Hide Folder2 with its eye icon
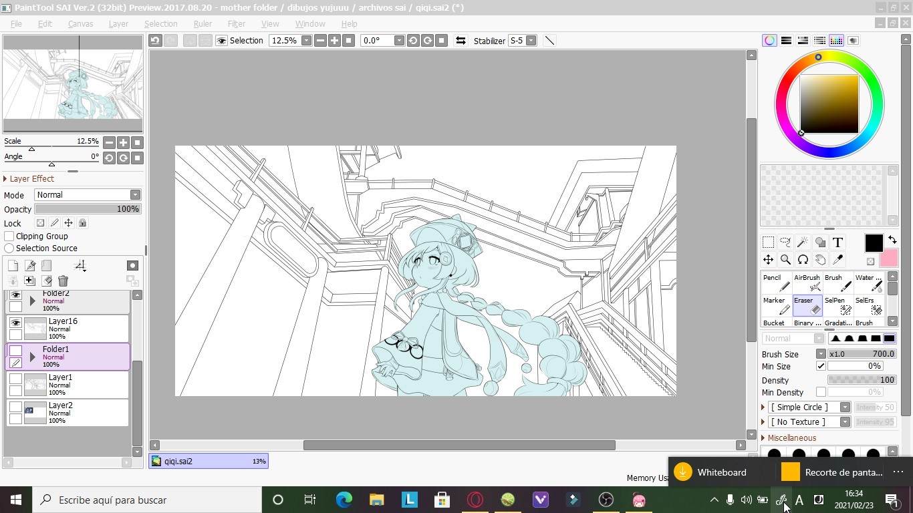The image size is (913, 513). 15,295
